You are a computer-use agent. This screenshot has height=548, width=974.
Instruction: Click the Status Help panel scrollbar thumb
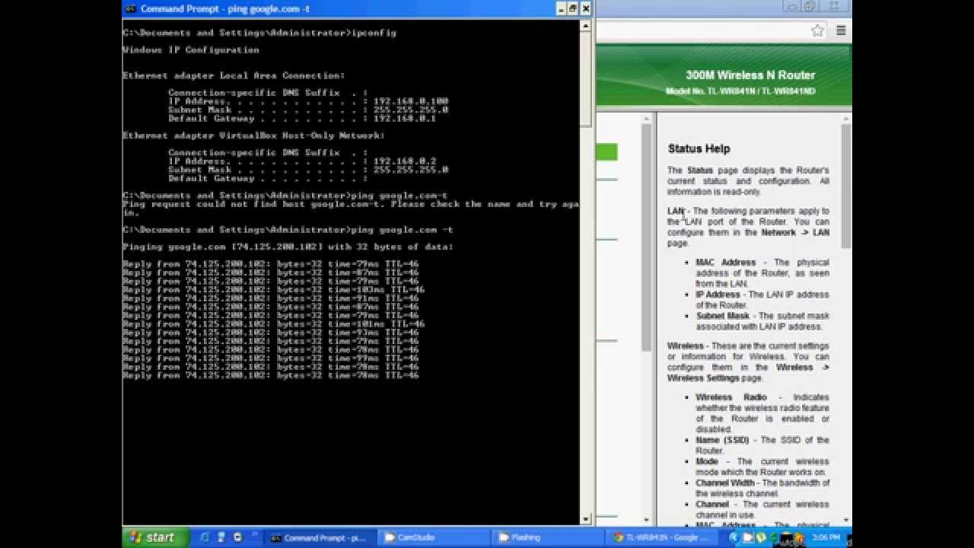click(x=846, y=186)
